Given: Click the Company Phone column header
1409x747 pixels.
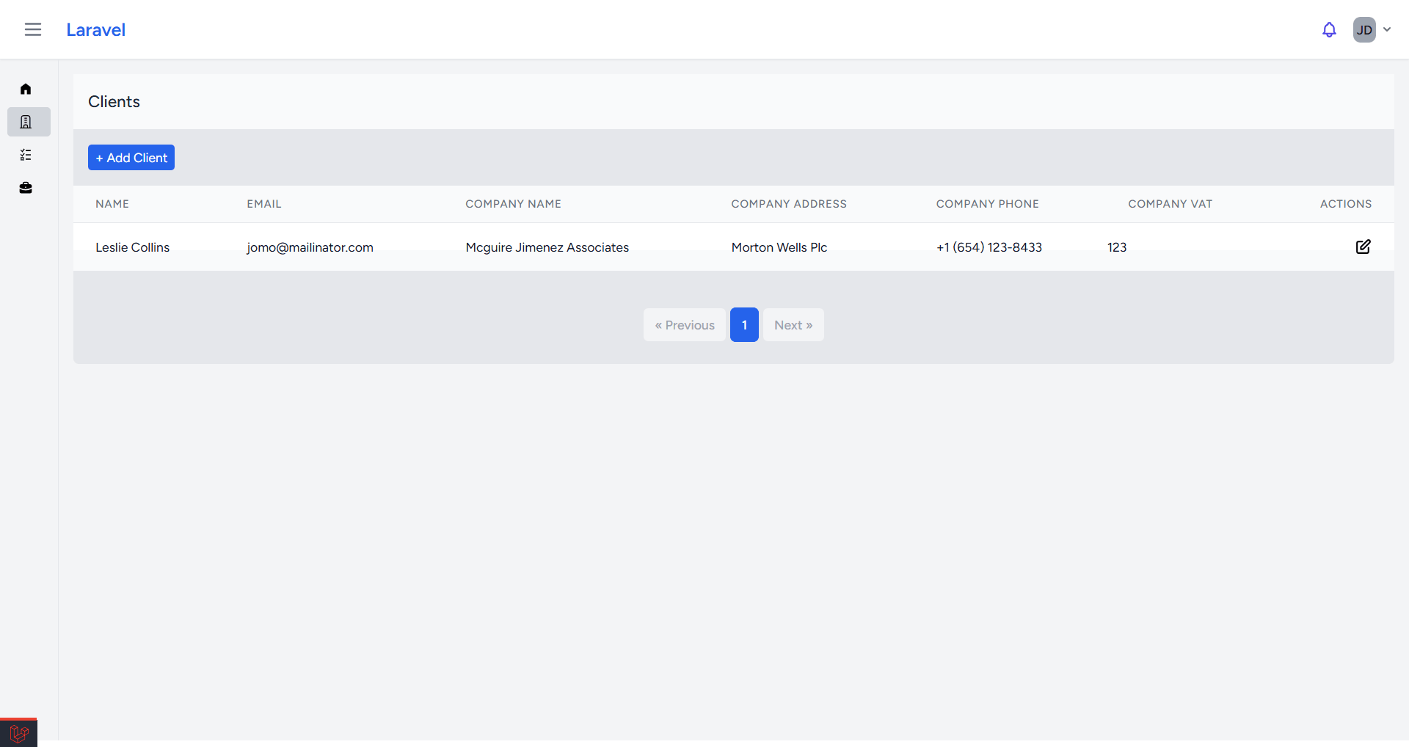Looking at the screenshot, I should [987, 204].
